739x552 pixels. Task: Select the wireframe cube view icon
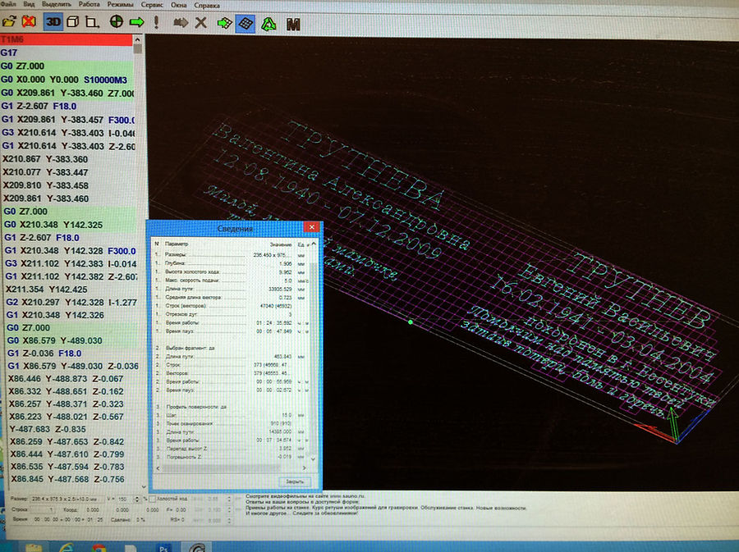click(x=72, y=21)
